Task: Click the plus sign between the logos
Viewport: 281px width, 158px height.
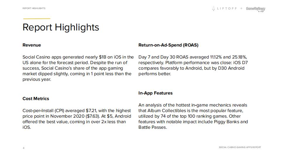Action: pos(241,8)
